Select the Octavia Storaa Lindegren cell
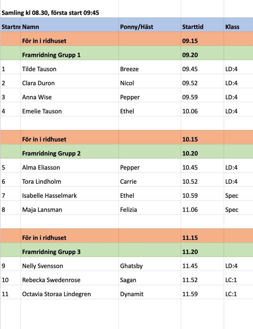The image size is (253, 329). point(56,294)
